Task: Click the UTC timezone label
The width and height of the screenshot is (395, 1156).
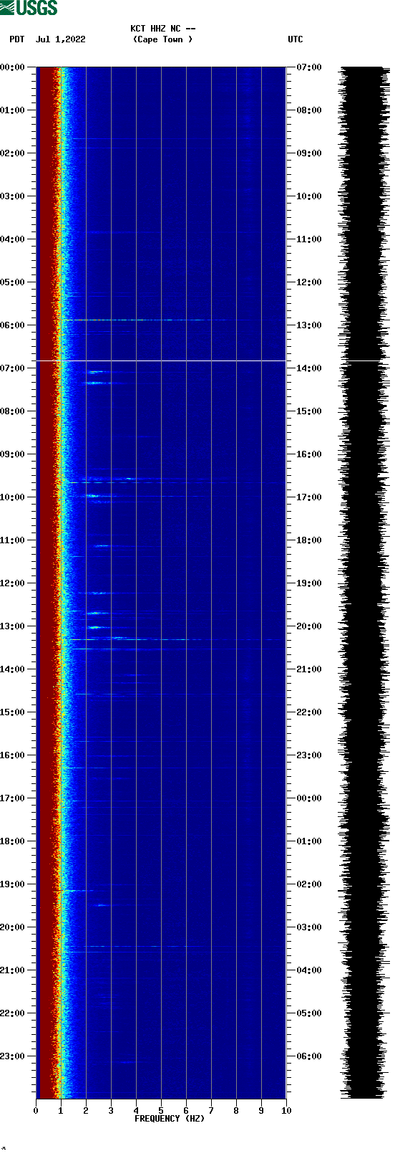Action: point(296,39)
